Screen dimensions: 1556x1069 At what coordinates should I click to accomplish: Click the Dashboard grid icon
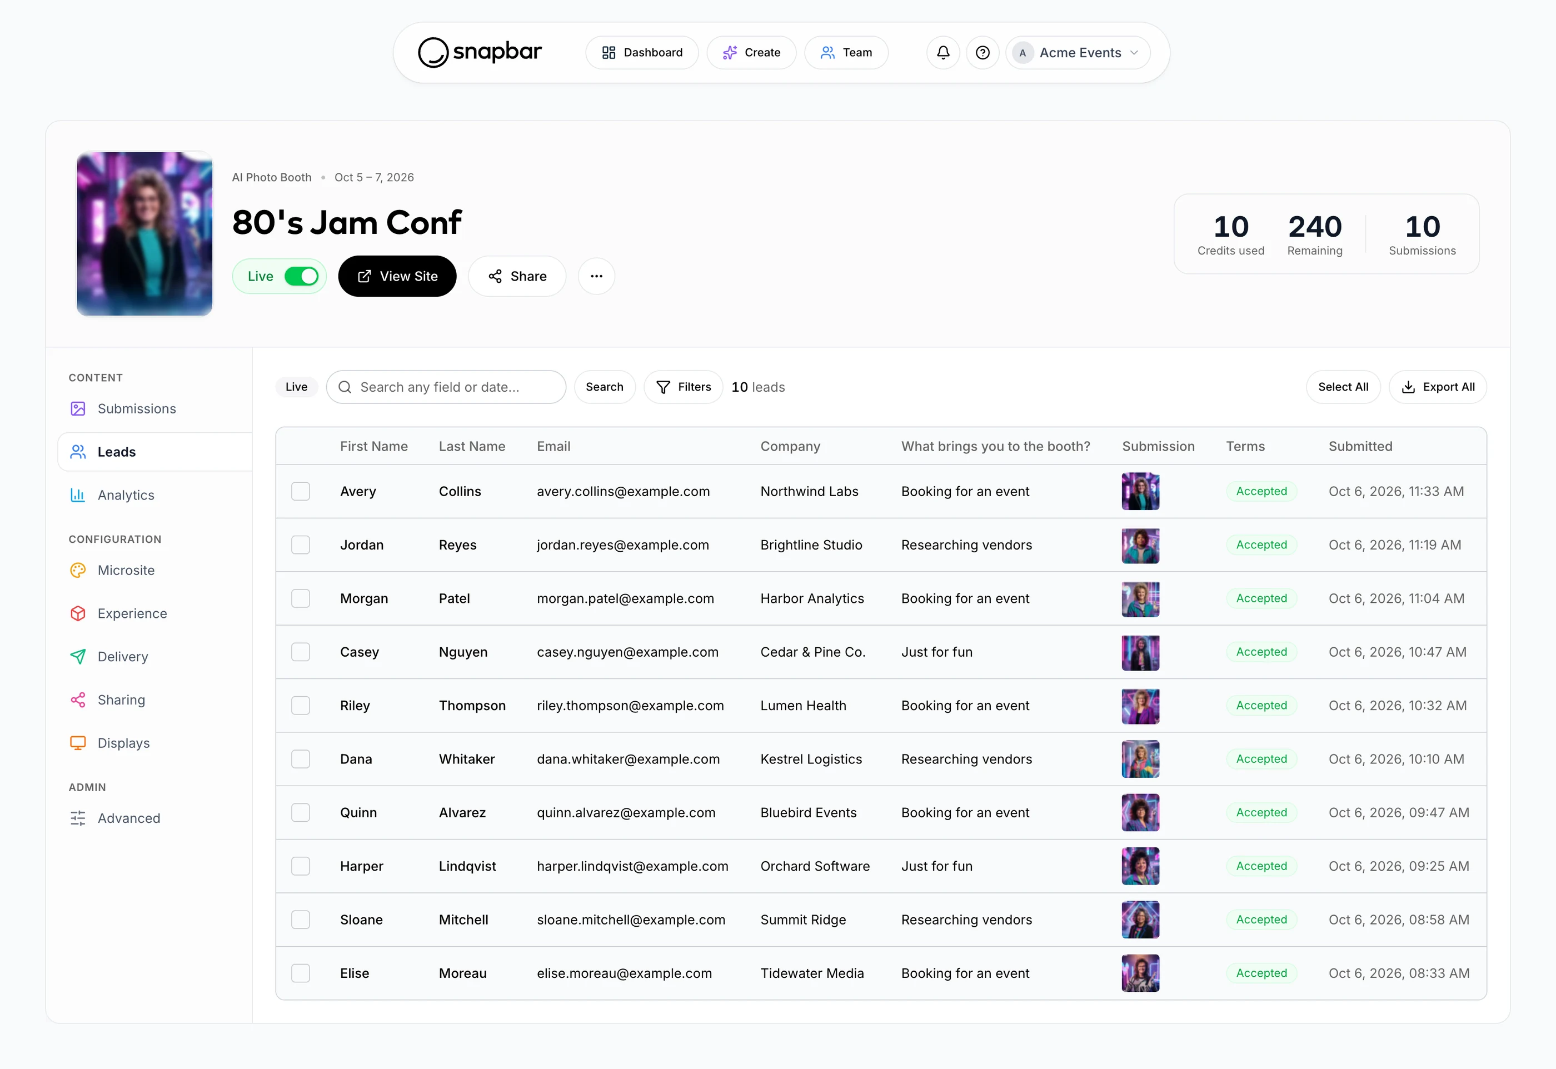pos(608,52)
